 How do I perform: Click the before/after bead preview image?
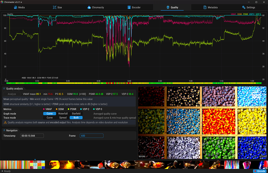(202, 123)
